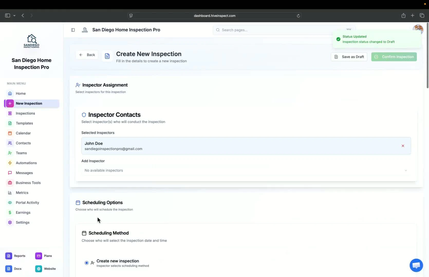
Task: Remove John Doe with red X
Action: [403, 146]
